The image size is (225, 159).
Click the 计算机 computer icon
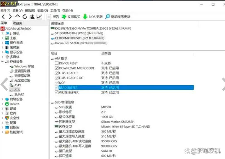[7, 33]
